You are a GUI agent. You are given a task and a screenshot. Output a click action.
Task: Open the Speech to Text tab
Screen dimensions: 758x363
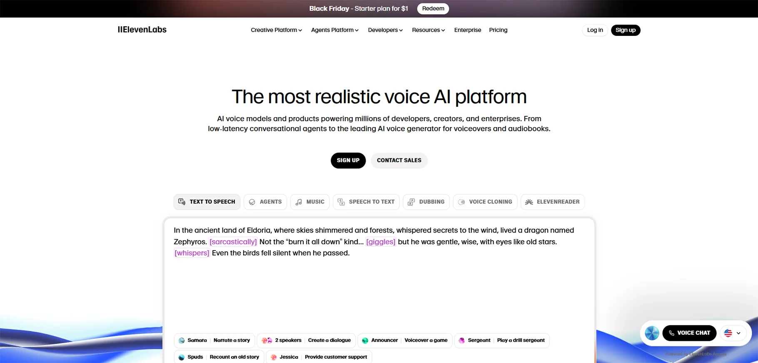(366, 202)
